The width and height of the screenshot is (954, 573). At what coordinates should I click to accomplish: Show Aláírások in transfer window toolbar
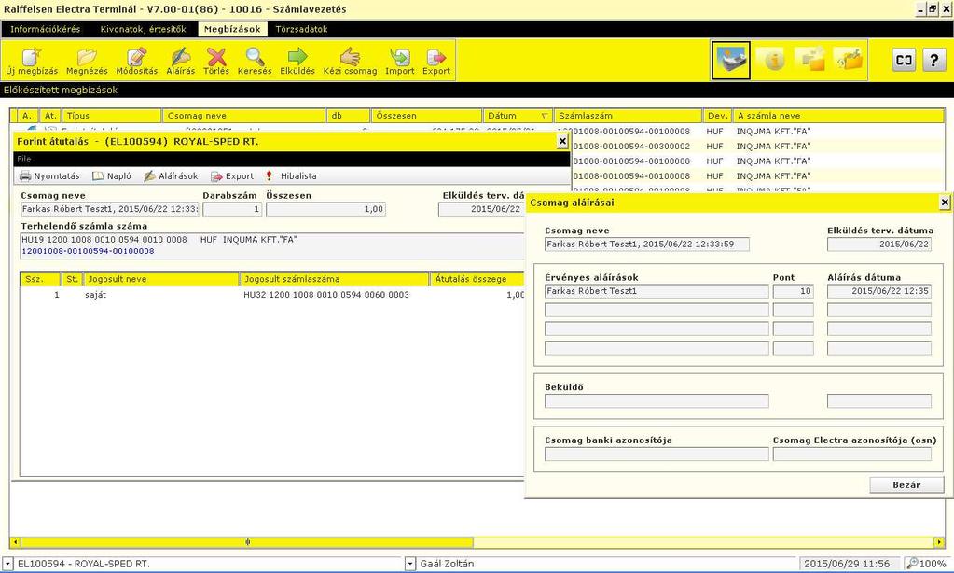[171, 176]
